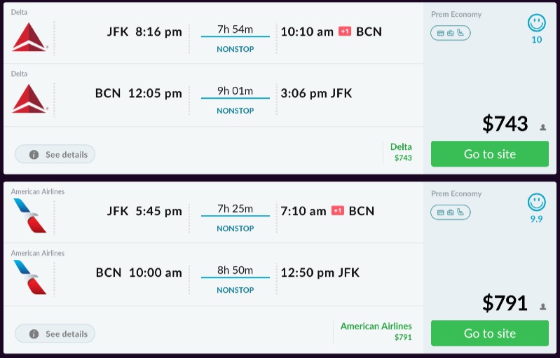Click the American Airlines logo on the return flight
Image resolution: width=560 pixels, height=358 pixels.
click(29, 277)
